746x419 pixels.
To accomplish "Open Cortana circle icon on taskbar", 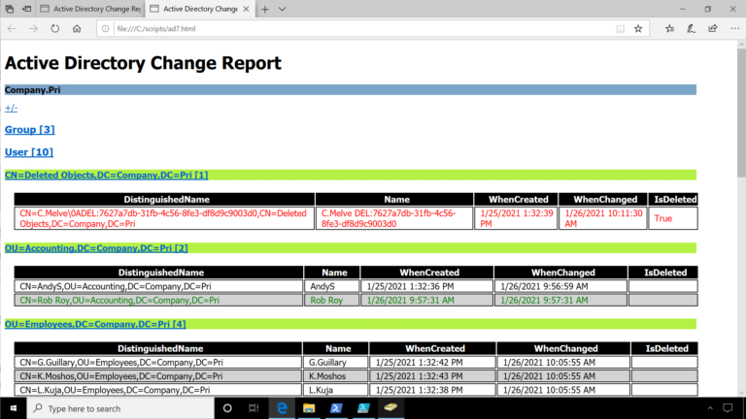I will point(227,408).
